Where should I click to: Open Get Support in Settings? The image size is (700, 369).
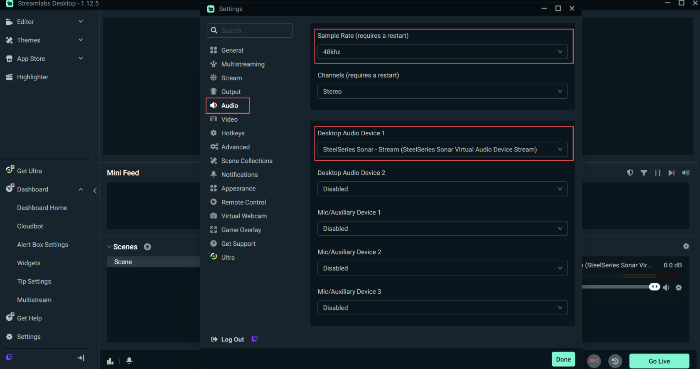click(x=238, y=244)
